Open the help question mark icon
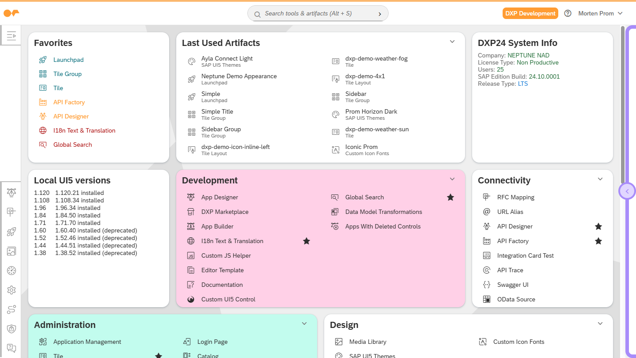 coord(568,14)
